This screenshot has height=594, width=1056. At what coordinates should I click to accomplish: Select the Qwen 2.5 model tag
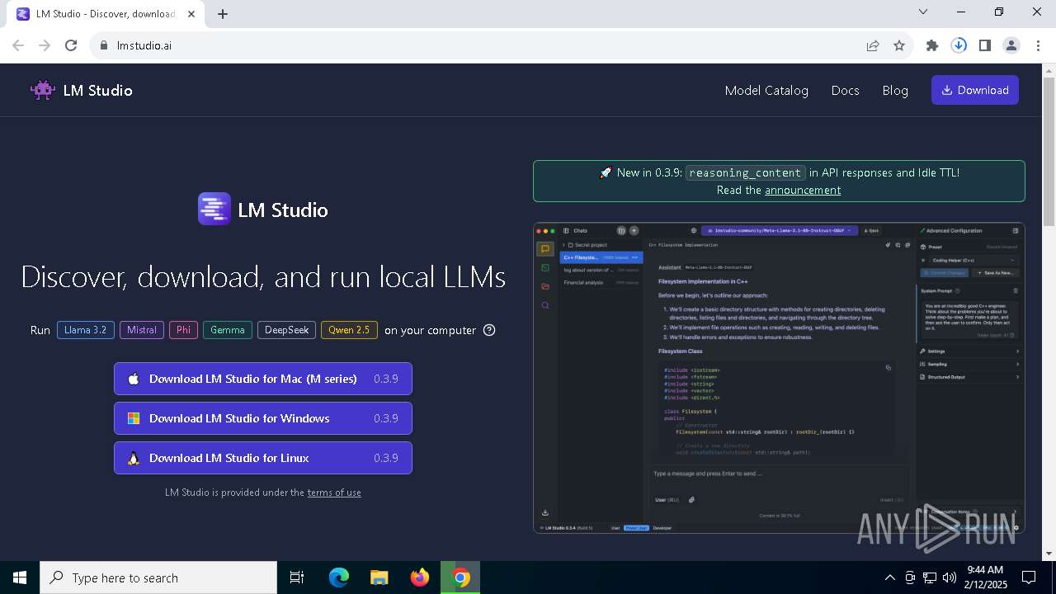(x=349, y=330)
